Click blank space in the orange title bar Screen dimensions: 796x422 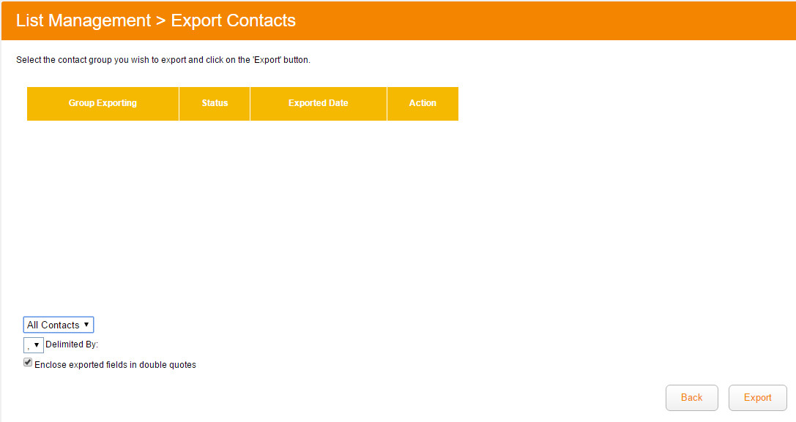(549, 20)
